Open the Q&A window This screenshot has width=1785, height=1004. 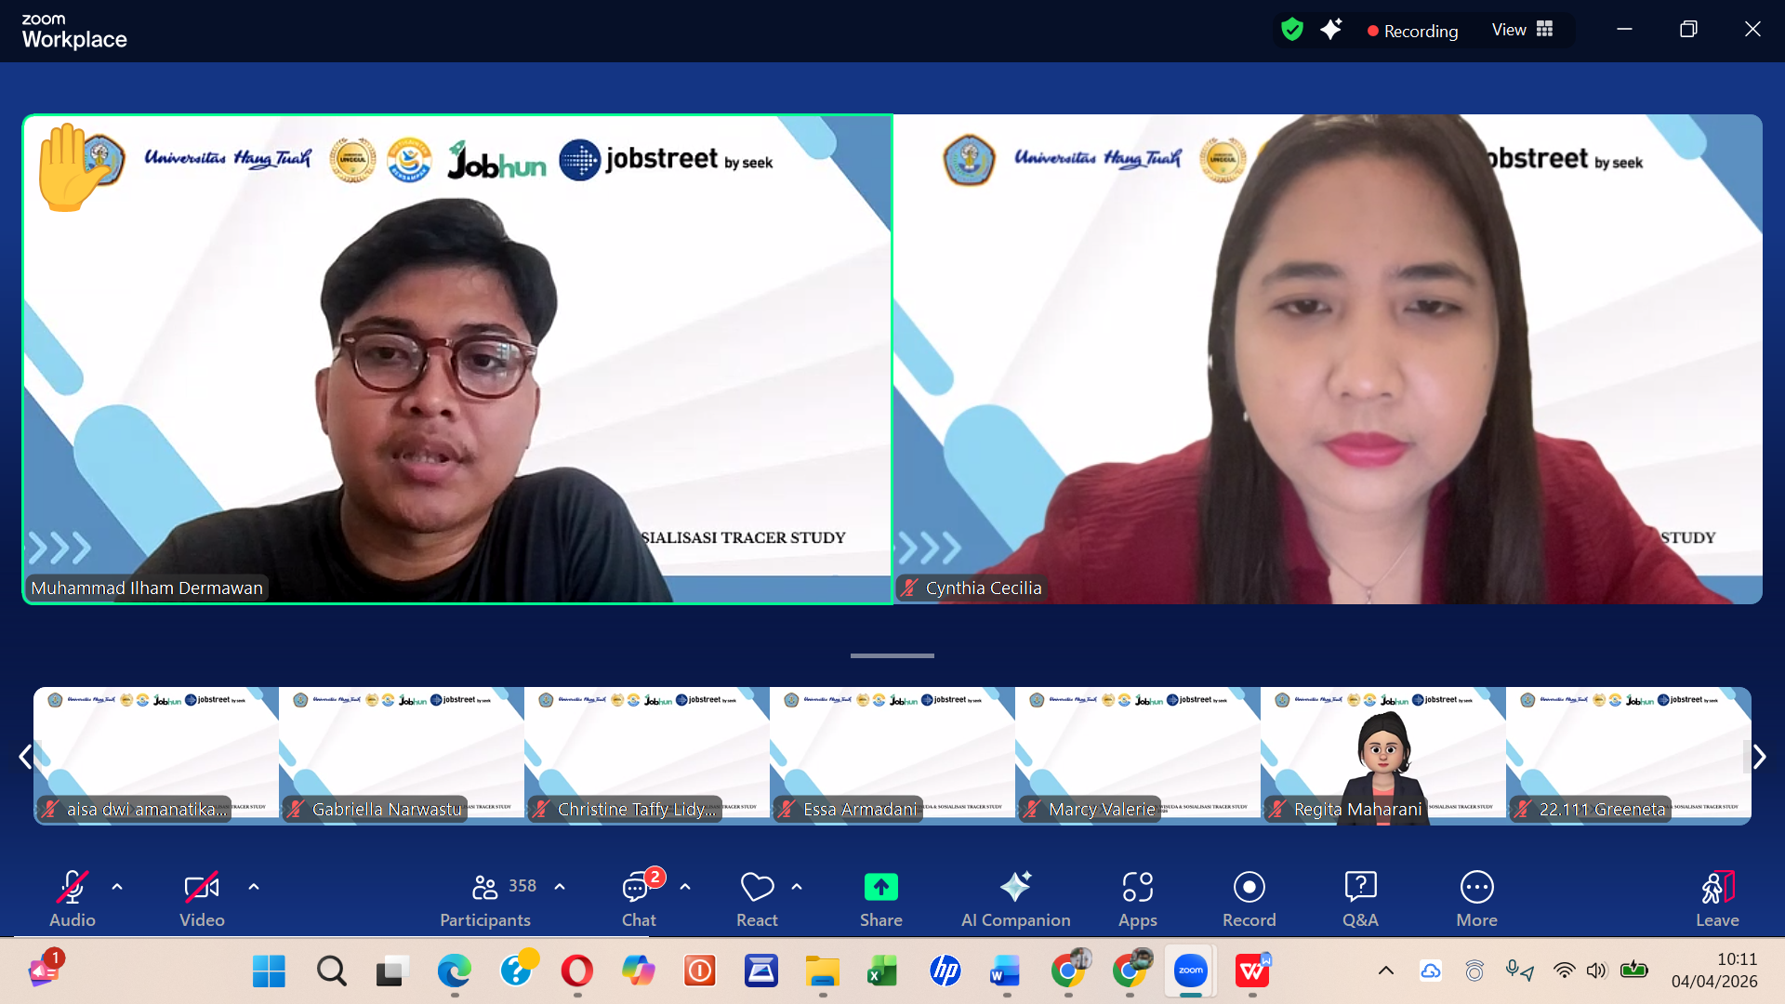[1360, 899]
